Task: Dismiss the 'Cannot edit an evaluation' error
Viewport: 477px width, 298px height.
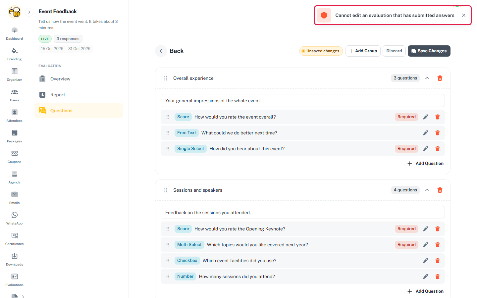Action: [x=464, y=15]
